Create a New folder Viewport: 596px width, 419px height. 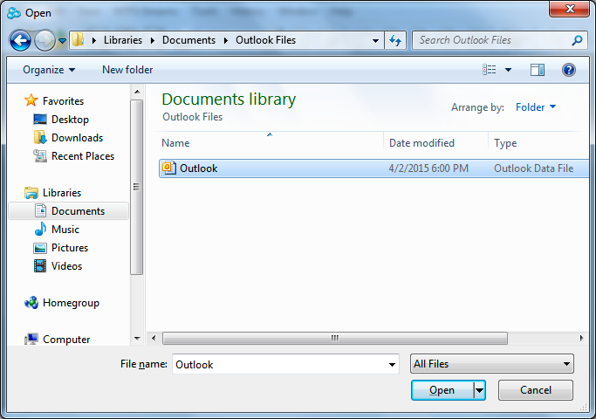[127, 70]
